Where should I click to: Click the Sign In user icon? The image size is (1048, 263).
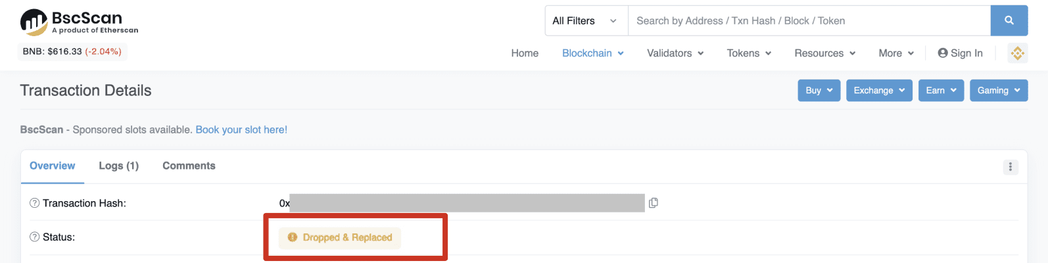click(x=943, y=53)
